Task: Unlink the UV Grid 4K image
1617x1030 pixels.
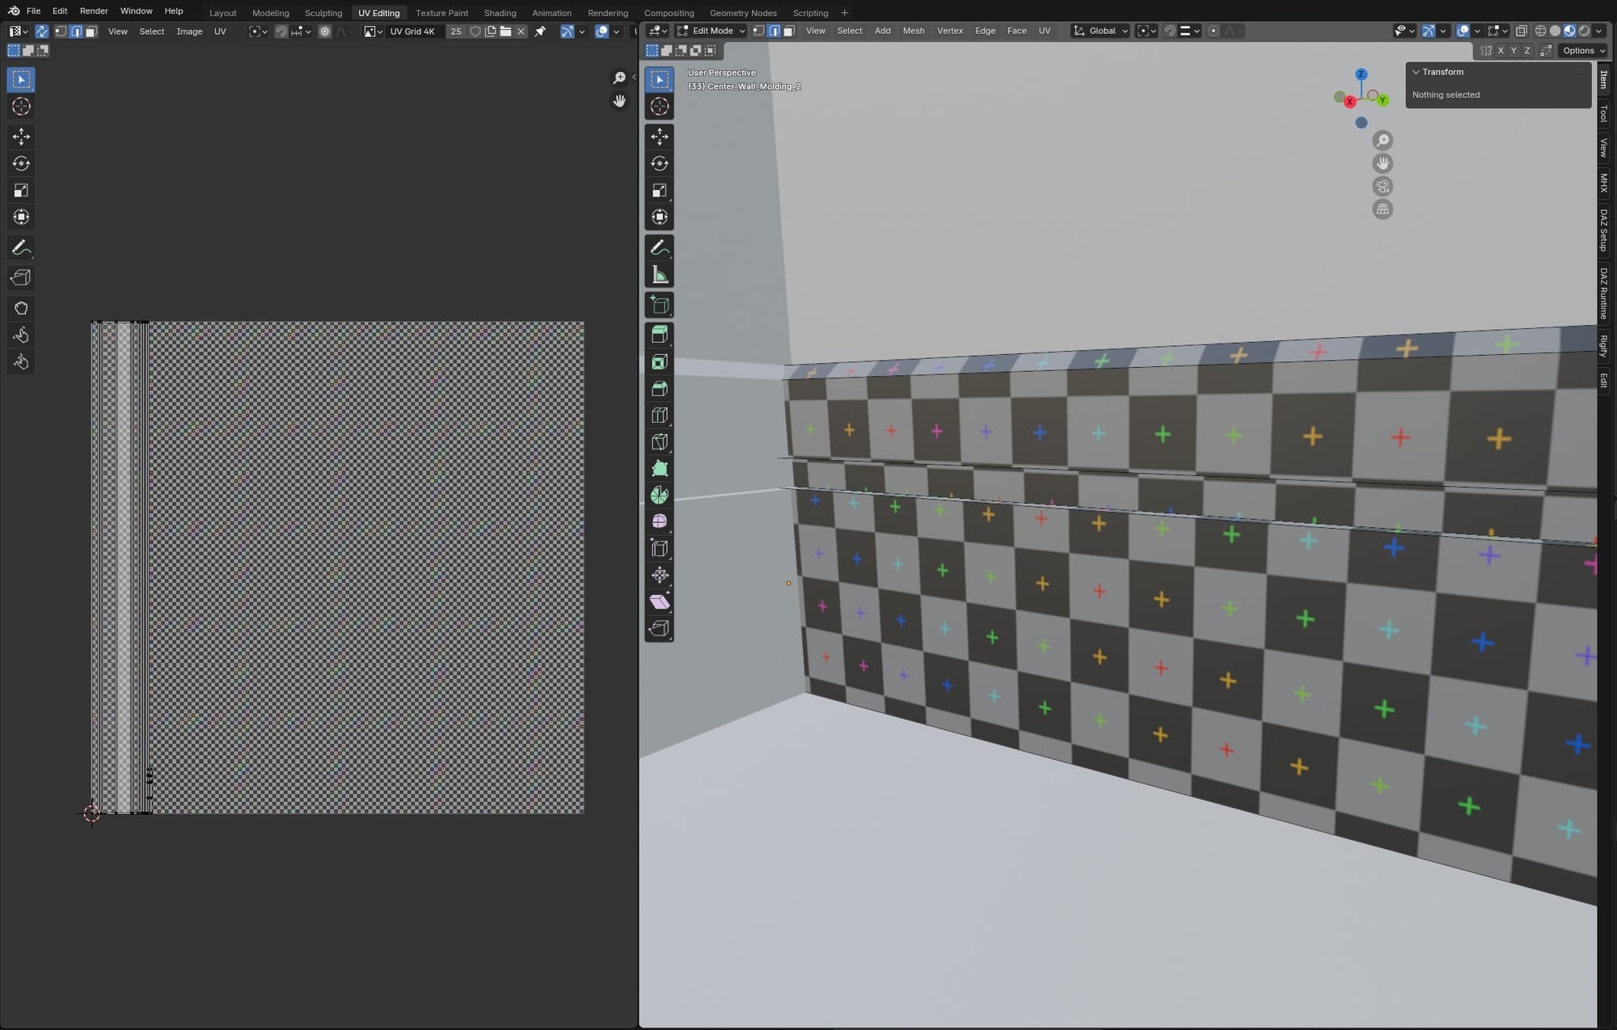Action: tap(521, 32)
